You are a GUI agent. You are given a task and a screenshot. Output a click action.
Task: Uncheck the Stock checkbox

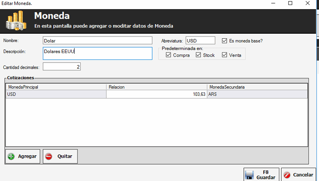click(198, 55)
